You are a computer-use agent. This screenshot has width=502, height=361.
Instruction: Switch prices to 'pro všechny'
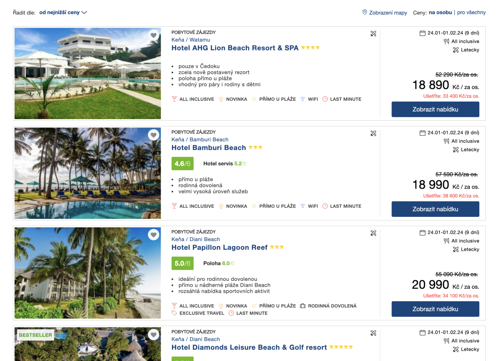(471, 13)
